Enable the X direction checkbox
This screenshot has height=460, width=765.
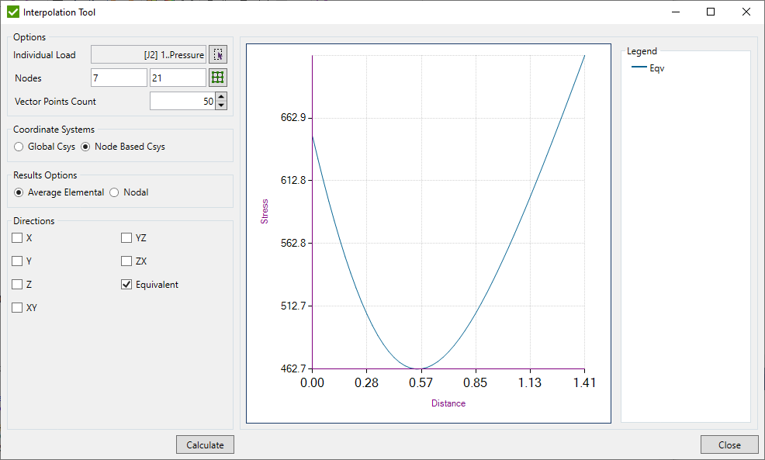point(16,238)
